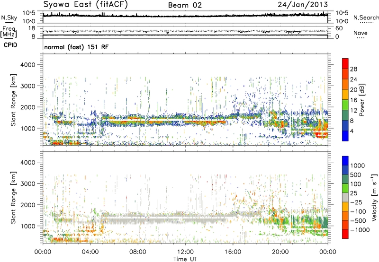The image size is (379, 262).
Task: Click the "16" label on Power colorbar
Action: click(353, 100)
